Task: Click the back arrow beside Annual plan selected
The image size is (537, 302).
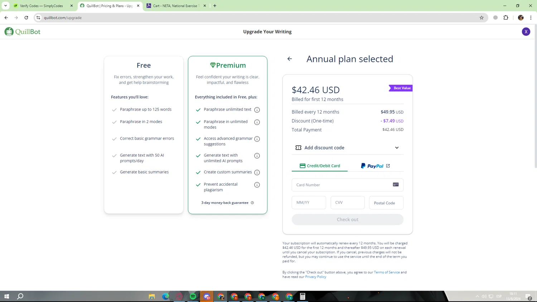Action: 290,59
